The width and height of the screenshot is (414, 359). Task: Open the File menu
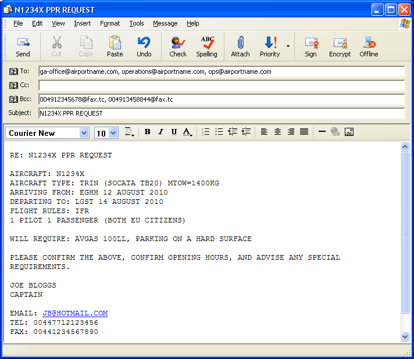(x=18, y=23)
